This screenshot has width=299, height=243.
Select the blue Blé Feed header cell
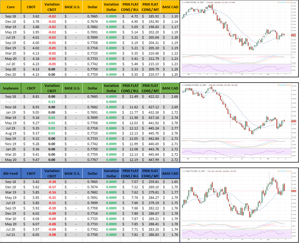point(11,173)
